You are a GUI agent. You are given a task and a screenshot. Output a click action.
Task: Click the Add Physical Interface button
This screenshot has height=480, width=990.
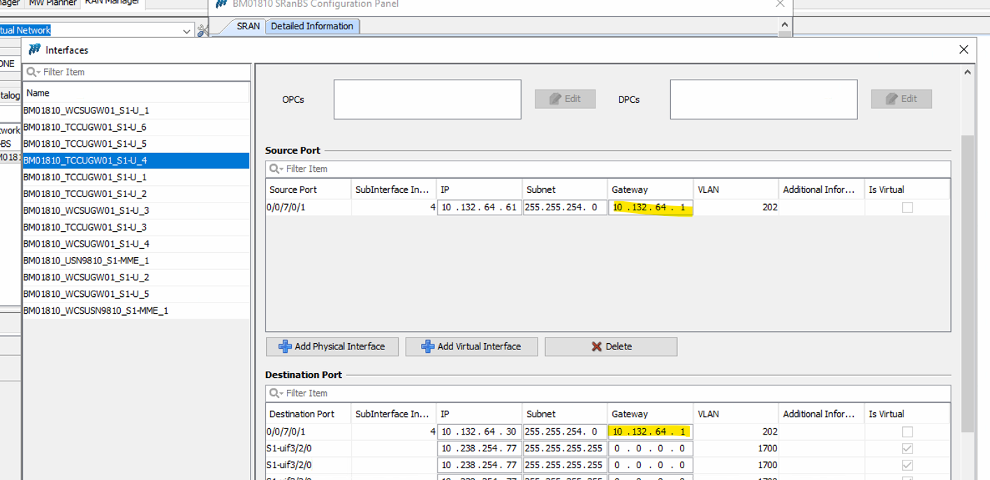click(332, 347)
